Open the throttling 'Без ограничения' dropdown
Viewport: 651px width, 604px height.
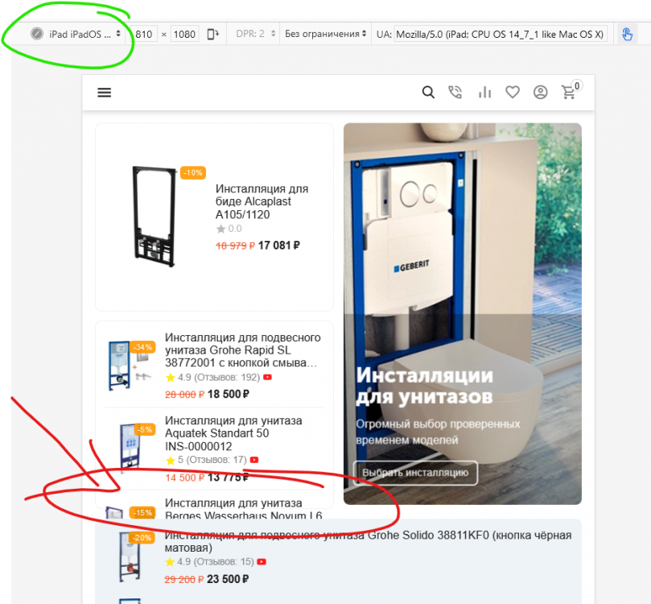pyautogui.click(x=325, y=34)
